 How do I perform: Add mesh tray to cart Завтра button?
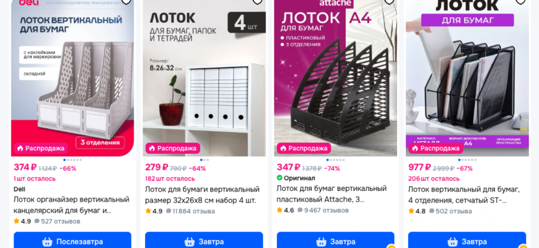click(x=467, y=241)
